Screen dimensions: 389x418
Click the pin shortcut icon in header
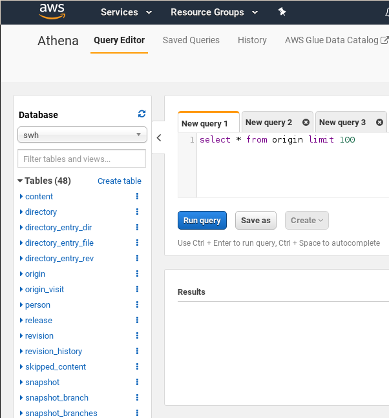pyautogui.click(x=282, y=12)
